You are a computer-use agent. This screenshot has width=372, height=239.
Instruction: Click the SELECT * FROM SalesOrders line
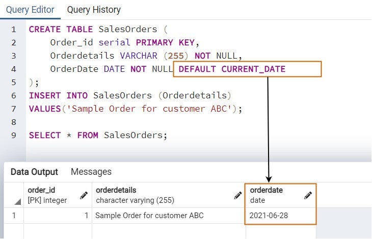pyautogui.click(x=98, y=135)
